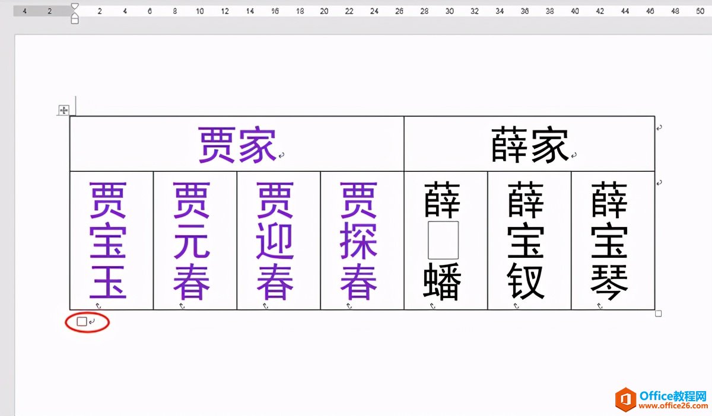Click the first line indent marker on ruler

(74, 6)
